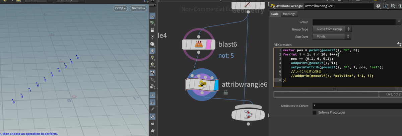Image resolution: width=402 pixels, height=136 pixels.
Task: Click code line 'addpoint(geoself(), i);'
Action: pyautogui.click(x=315, y=63)
